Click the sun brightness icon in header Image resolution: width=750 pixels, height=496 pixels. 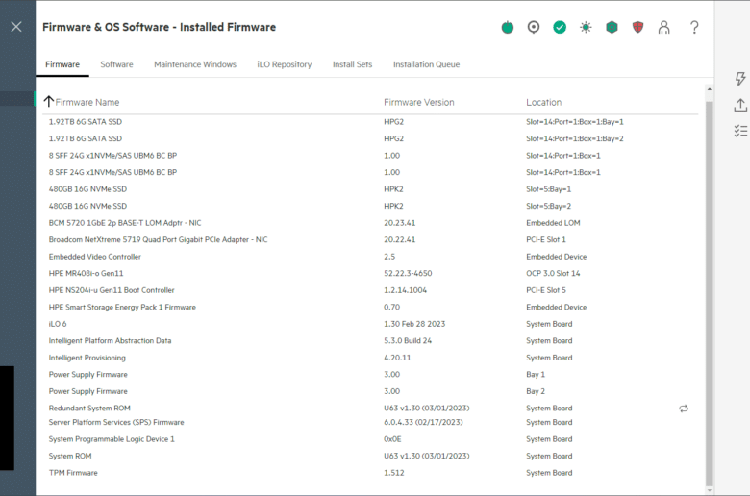pos(586,27)
